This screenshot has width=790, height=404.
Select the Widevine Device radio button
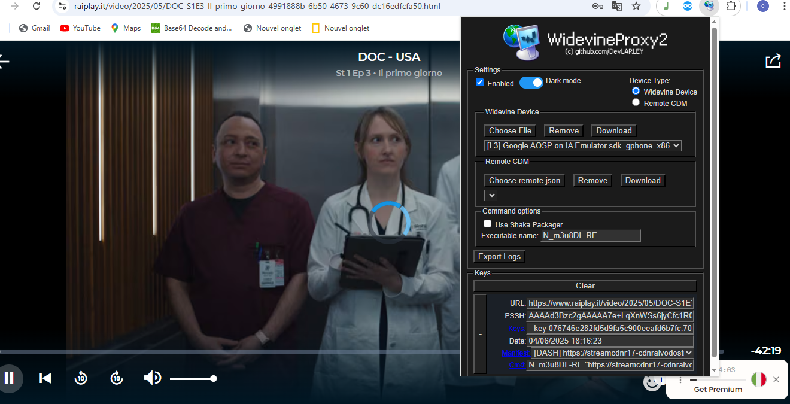[x=636, y=91]
